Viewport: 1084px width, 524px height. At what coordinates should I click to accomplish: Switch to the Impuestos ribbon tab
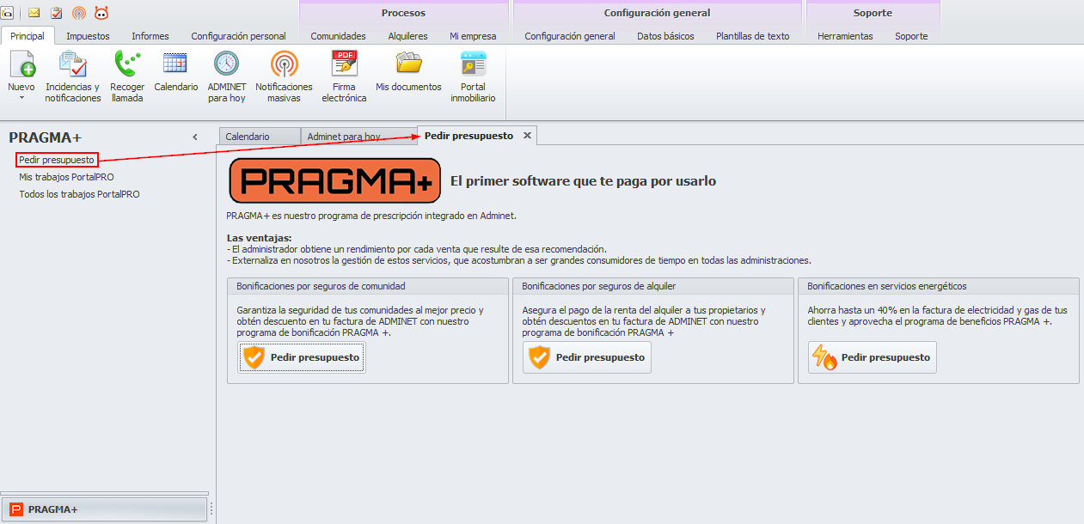[x=88, y=36]
